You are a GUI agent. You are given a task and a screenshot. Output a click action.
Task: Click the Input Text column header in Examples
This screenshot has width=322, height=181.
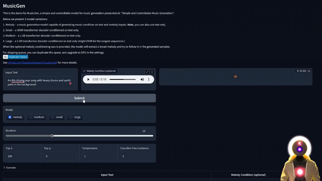click(107, 175)
